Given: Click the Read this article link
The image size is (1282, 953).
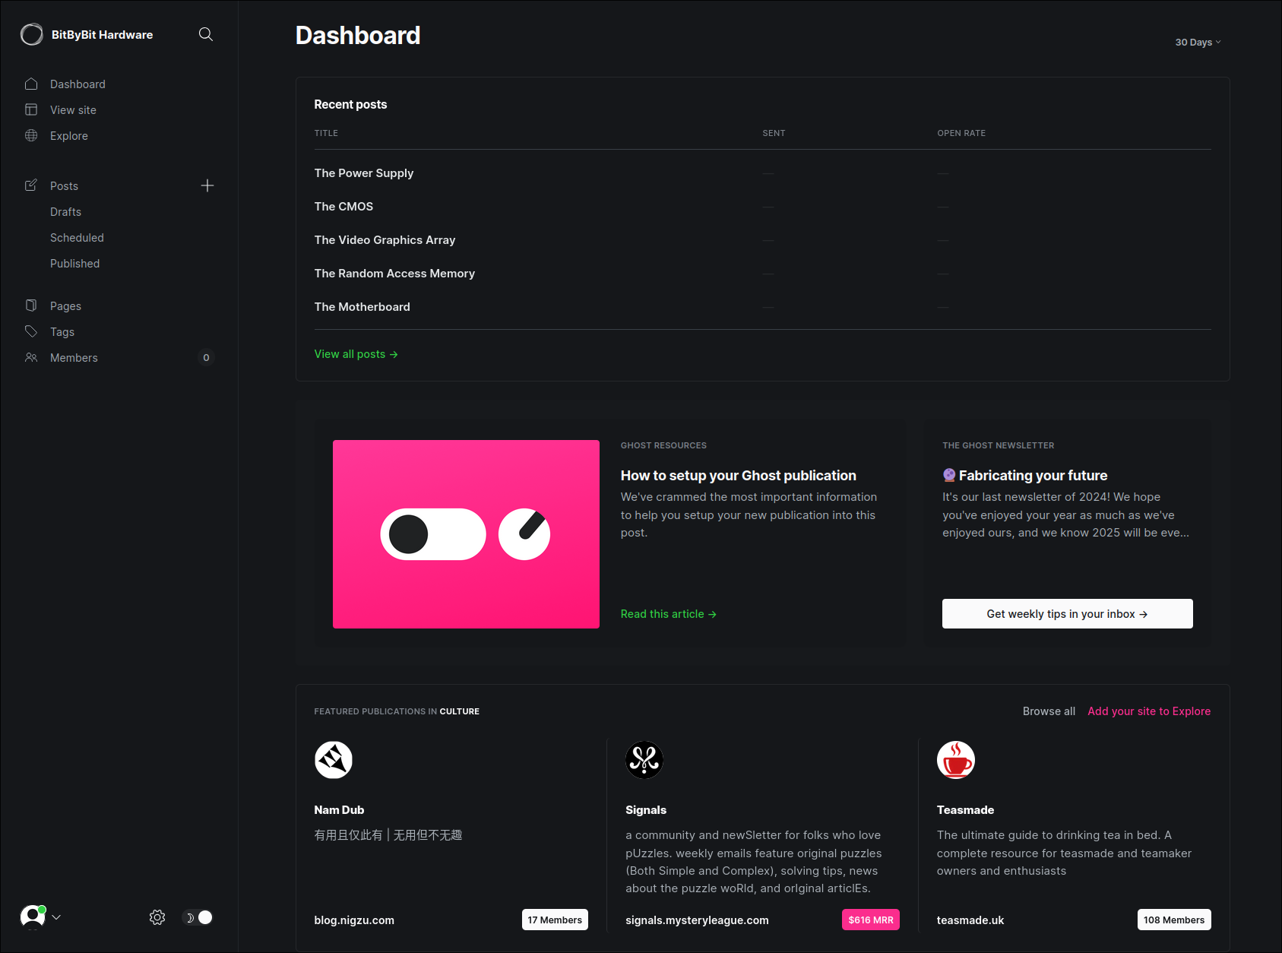Looking at the screenshot, I should (x=668, y=614).
